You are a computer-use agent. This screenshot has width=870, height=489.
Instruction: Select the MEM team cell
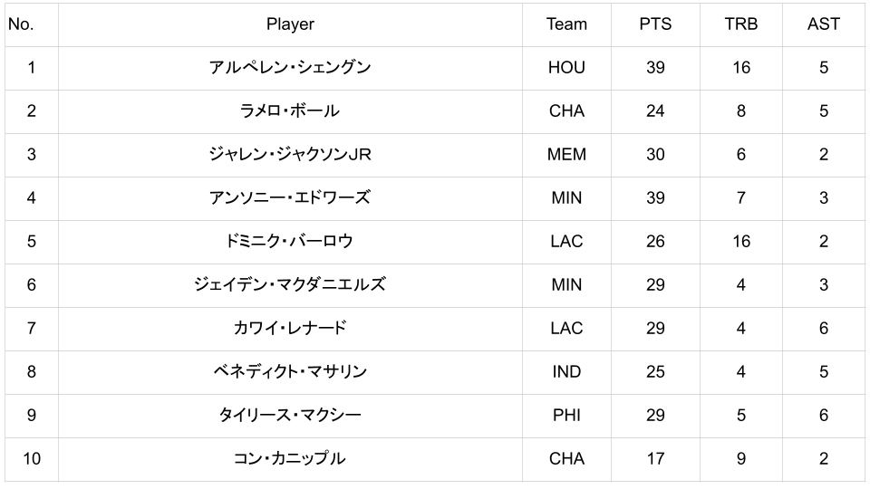[x=566, y=155]
